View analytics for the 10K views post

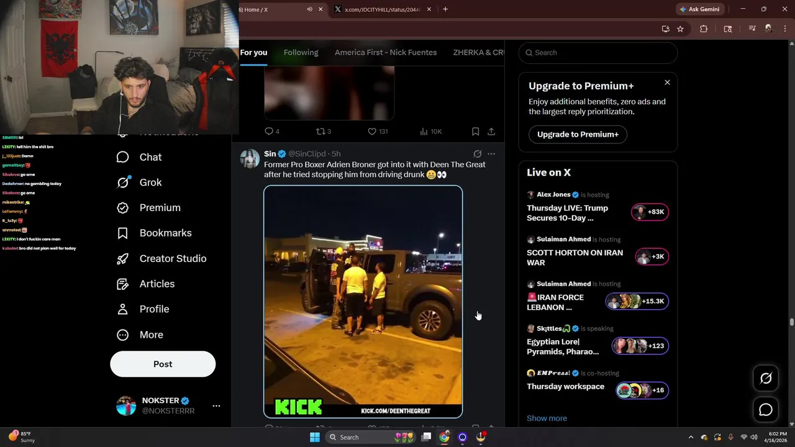pyautogui.click(x=431, y=132)
